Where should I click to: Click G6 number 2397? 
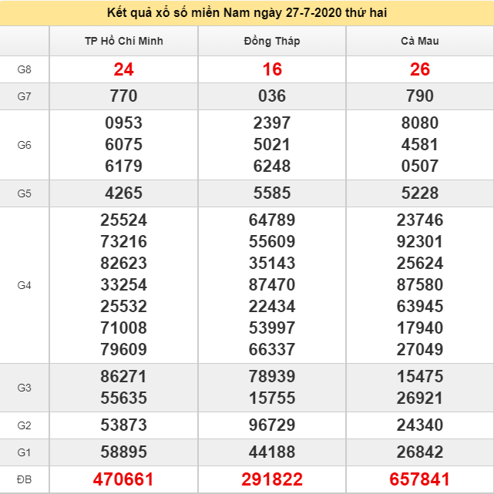tap(272, 123)
